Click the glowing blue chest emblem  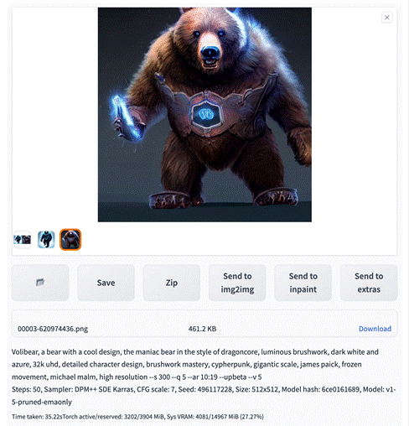206,114
